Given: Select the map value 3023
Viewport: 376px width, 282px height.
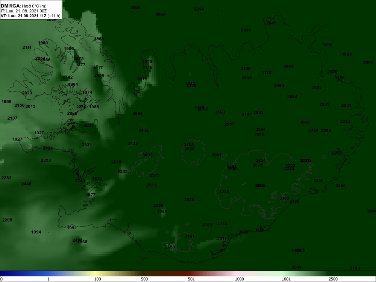Looking at the screenshot, I should click(x=347, y=54).
